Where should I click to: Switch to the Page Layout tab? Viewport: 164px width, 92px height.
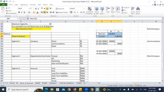click(24, 5)
